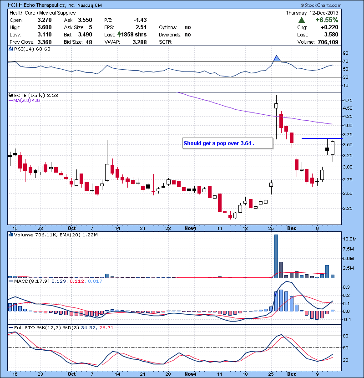Click the MACD(8,17,9) indicator label
This screenshot has width=364, height=378.
tap(31, 281)
